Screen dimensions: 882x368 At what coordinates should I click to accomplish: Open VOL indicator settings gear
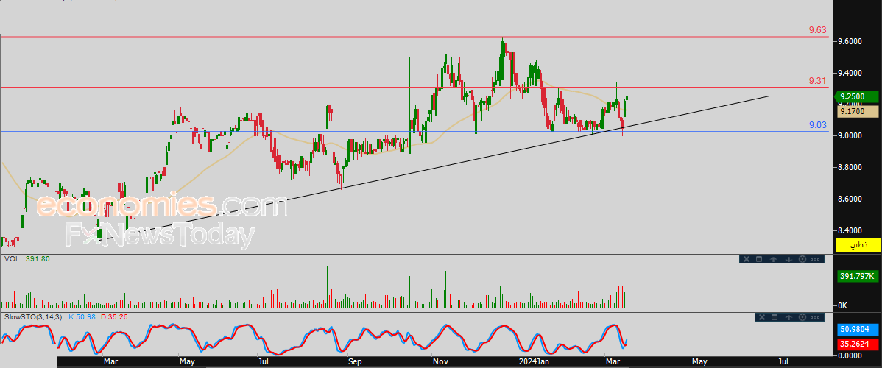802,259
